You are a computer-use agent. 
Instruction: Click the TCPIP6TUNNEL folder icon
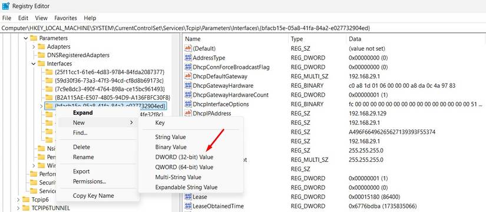26,208
